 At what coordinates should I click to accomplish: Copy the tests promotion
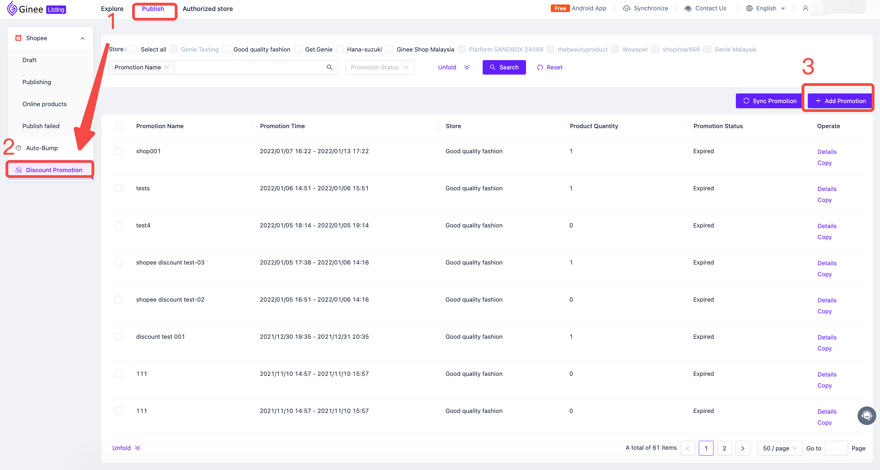coord(825,200)
